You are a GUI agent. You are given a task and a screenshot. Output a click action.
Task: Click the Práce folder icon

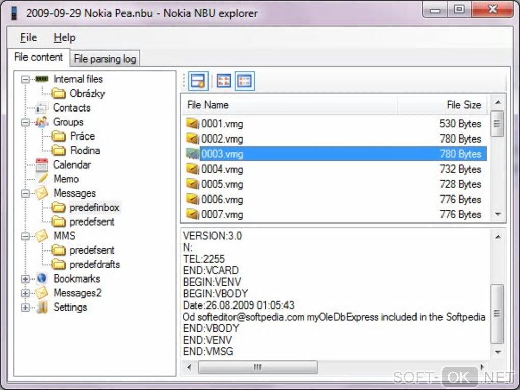(x=59, y=136)
